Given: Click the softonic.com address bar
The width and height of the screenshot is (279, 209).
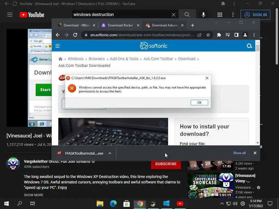Looking at the screenshot, I should pos(142,35).
